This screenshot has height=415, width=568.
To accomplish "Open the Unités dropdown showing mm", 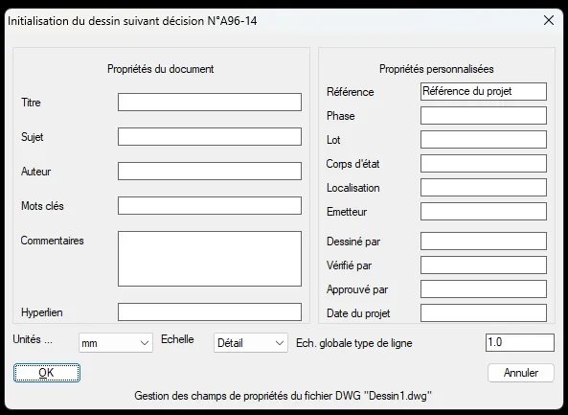I will [x=116, y=343].
